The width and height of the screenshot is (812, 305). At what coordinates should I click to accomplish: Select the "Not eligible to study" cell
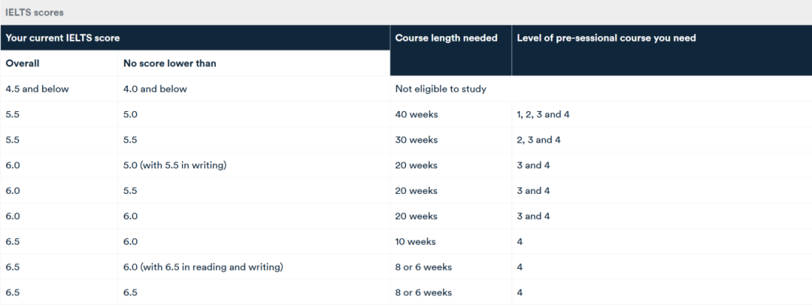coord(441,89)
